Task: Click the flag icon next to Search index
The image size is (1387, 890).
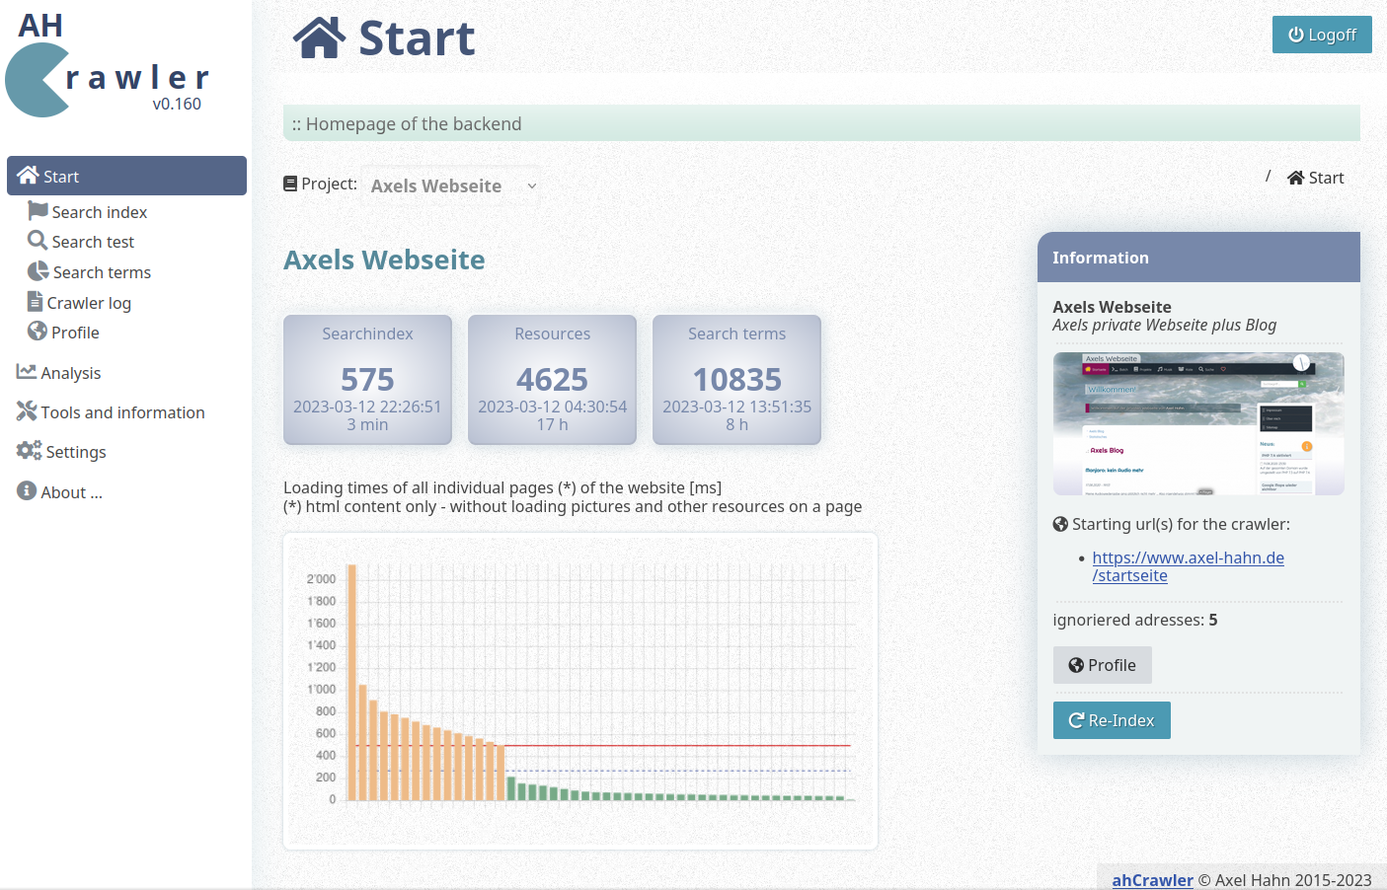Action: pos(39,211)
